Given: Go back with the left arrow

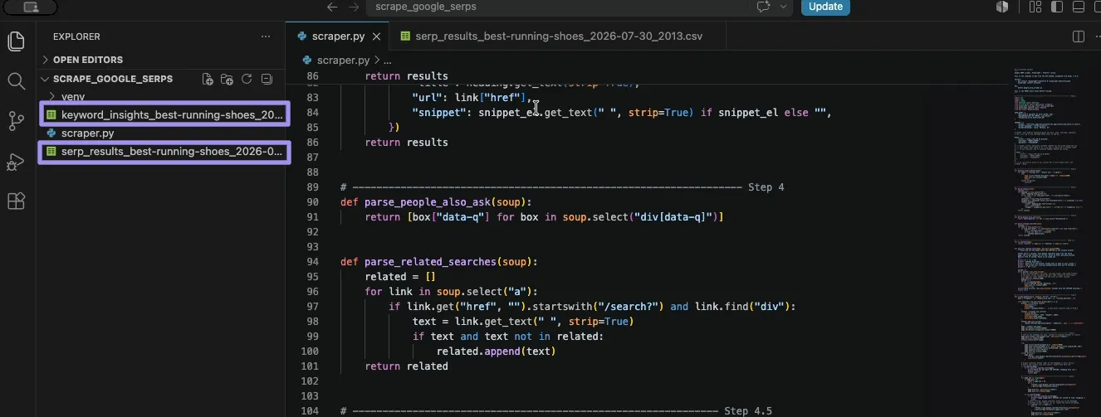Looking at the screenshot, I should point(332,7).
